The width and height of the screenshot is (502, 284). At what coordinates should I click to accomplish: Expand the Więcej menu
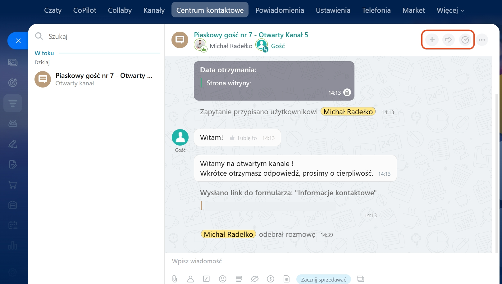[x=450, y=10]
